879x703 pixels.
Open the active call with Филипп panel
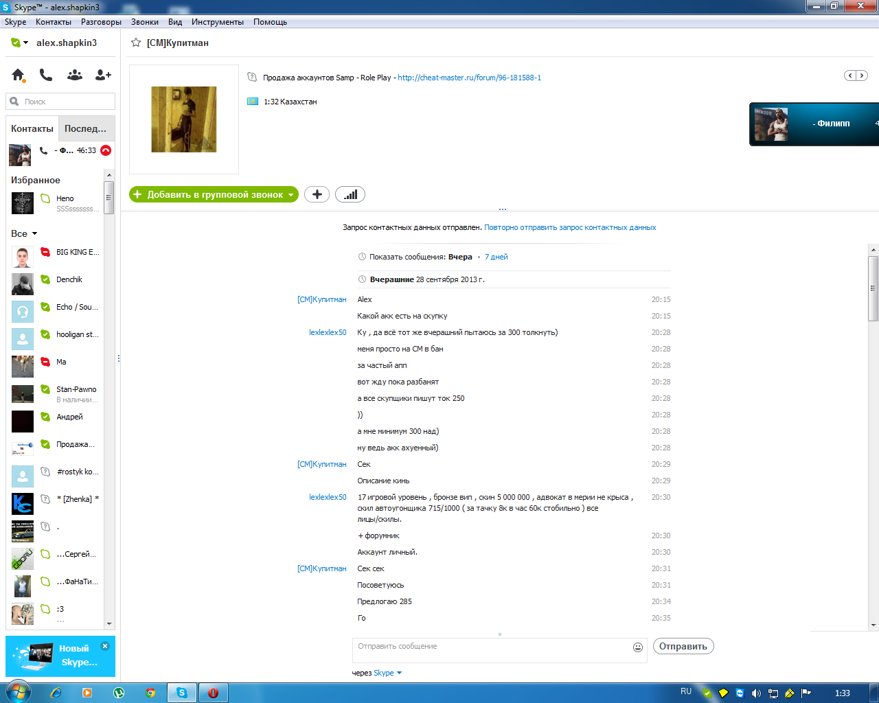(814, 124)
